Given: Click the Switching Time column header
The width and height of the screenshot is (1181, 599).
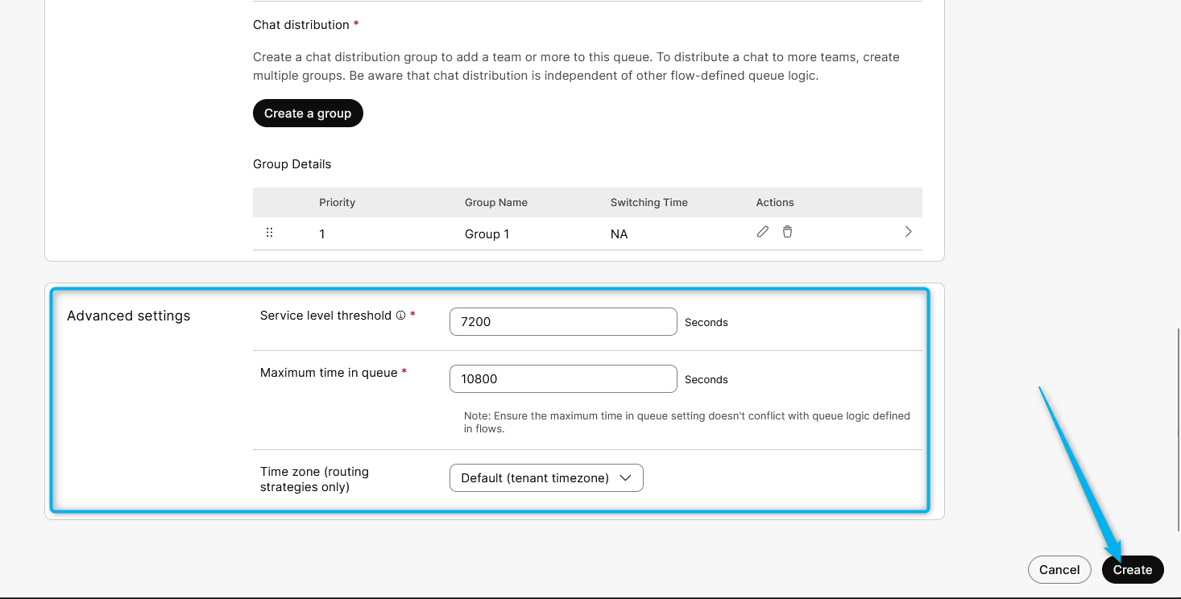Looking at the screenshot, I should pyautogui.click(x=649, y=203).
